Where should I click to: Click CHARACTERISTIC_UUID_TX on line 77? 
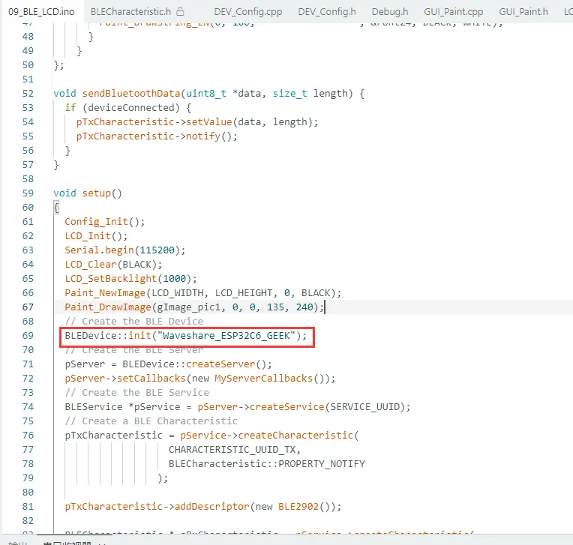[234, 449]
